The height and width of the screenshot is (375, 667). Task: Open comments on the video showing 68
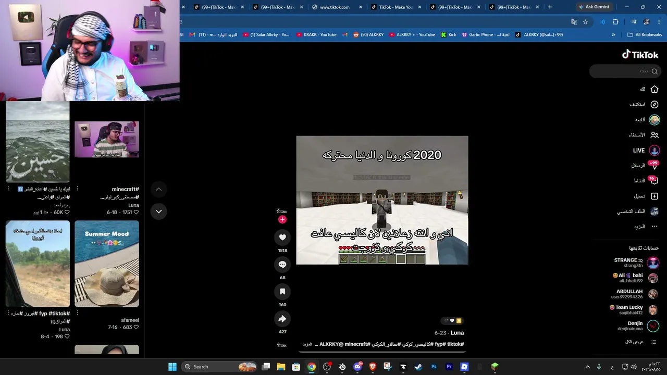point(282,265)
